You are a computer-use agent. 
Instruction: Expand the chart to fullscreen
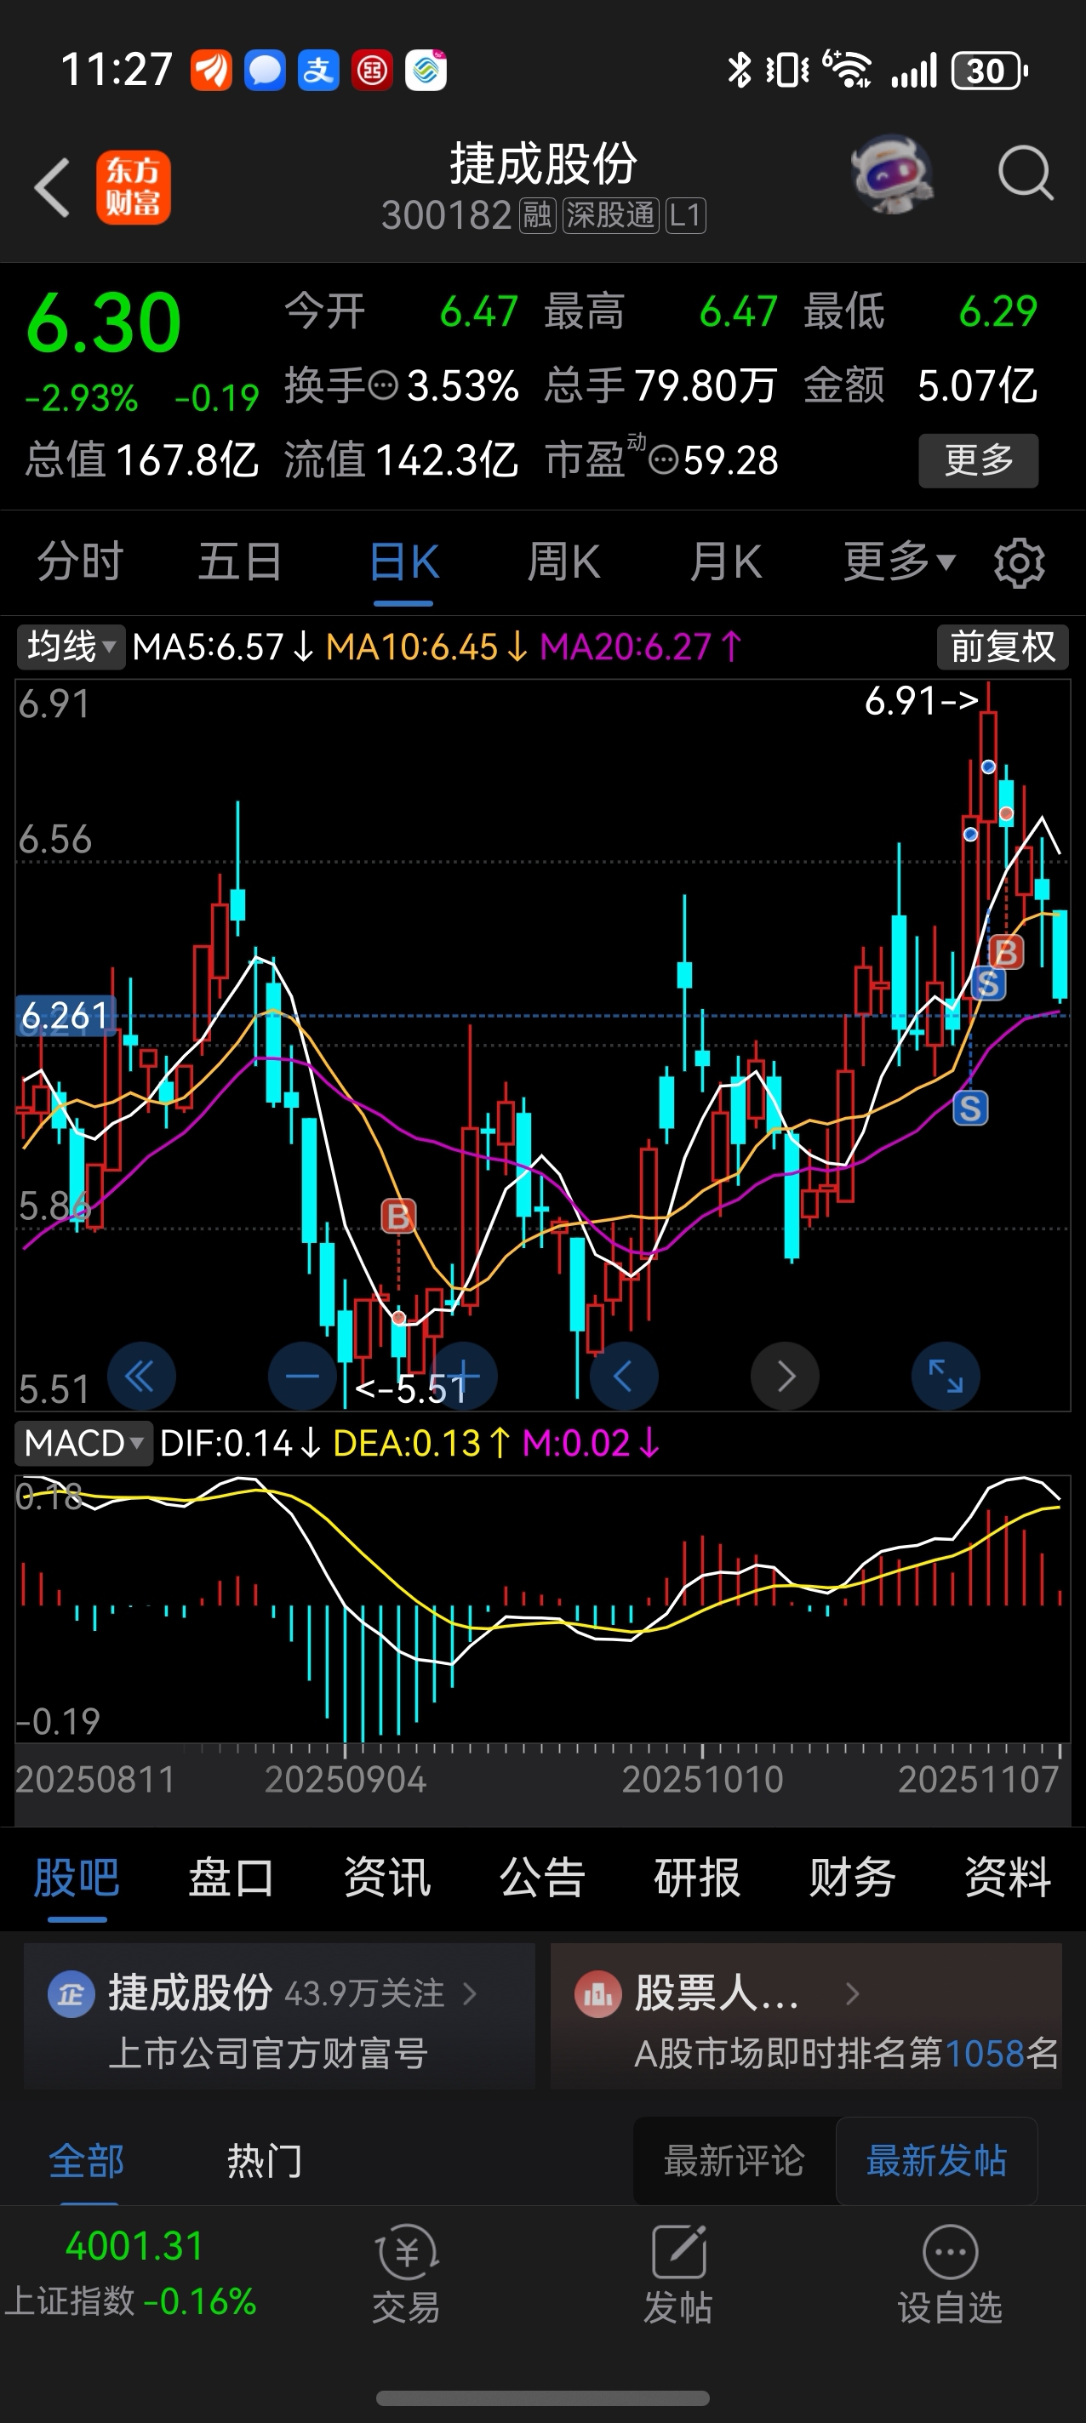pos(946,1377)
